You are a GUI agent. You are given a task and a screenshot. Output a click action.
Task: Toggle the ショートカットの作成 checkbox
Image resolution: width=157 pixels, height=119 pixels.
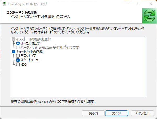pos(14,52)
